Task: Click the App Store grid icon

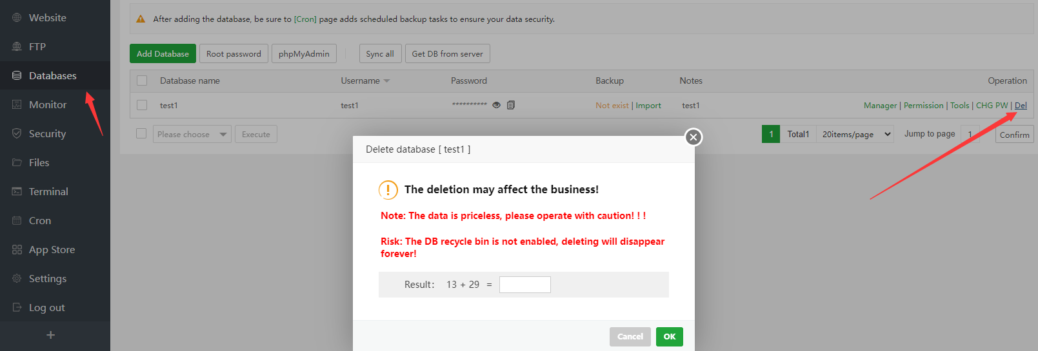Action: click(x=17, y=250)
